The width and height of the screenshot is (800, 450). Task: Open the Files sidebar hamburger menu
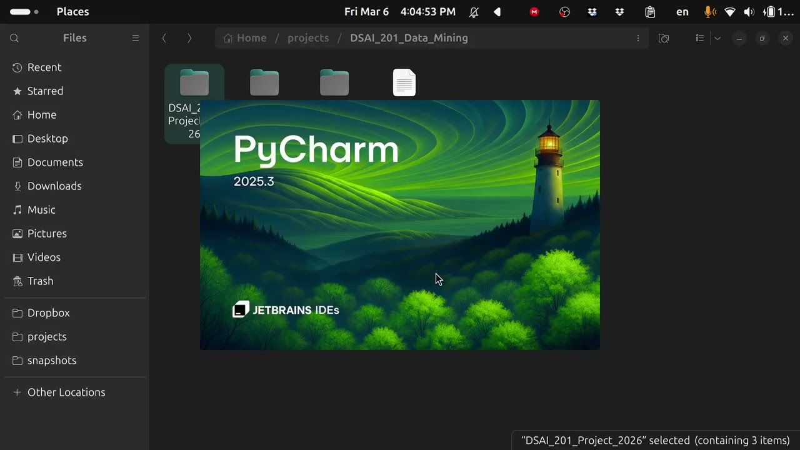pos(136,38)
